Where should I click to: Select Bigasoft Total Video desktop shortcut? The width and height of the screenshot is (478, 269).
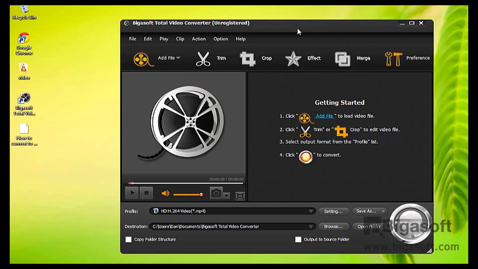click(24, 104)
